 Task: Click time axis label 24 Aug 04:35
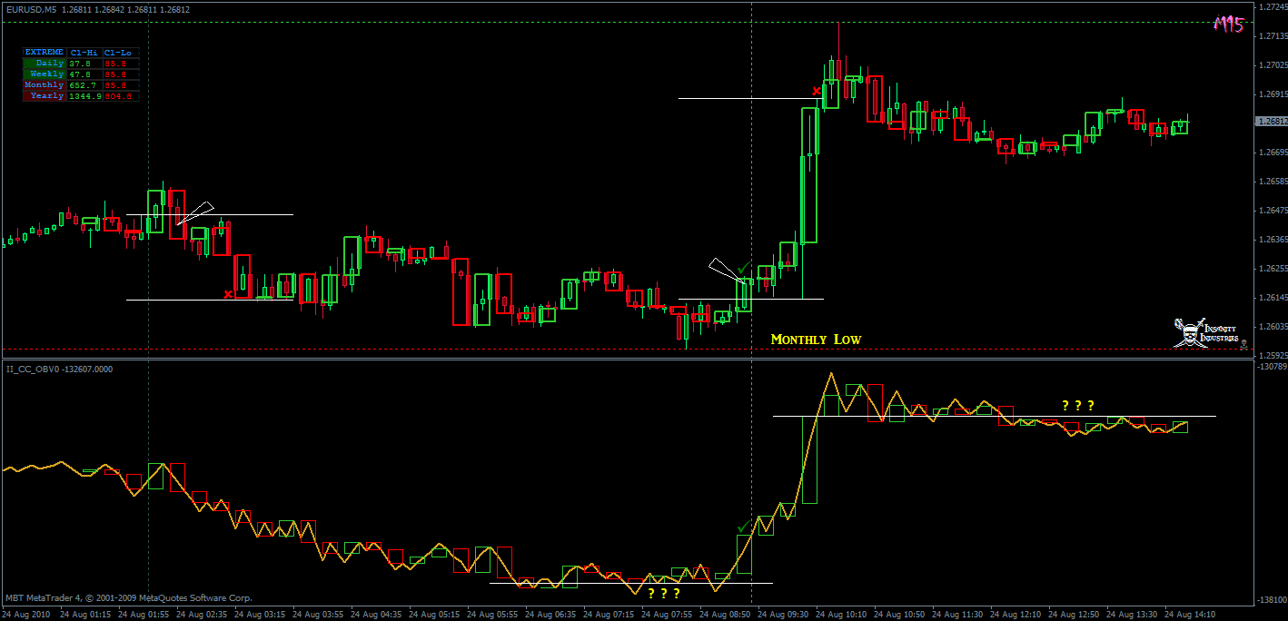click(x=377, y=615)
